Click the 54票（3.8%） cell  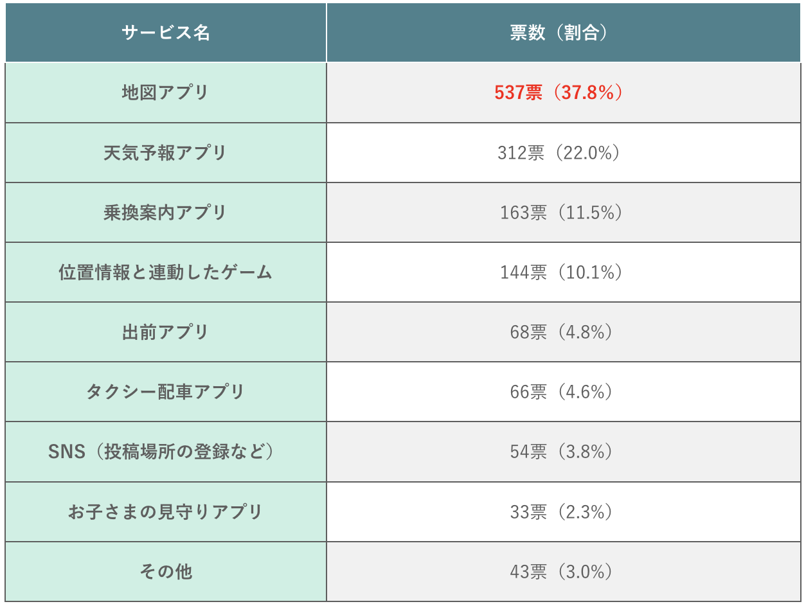(560, 452)
